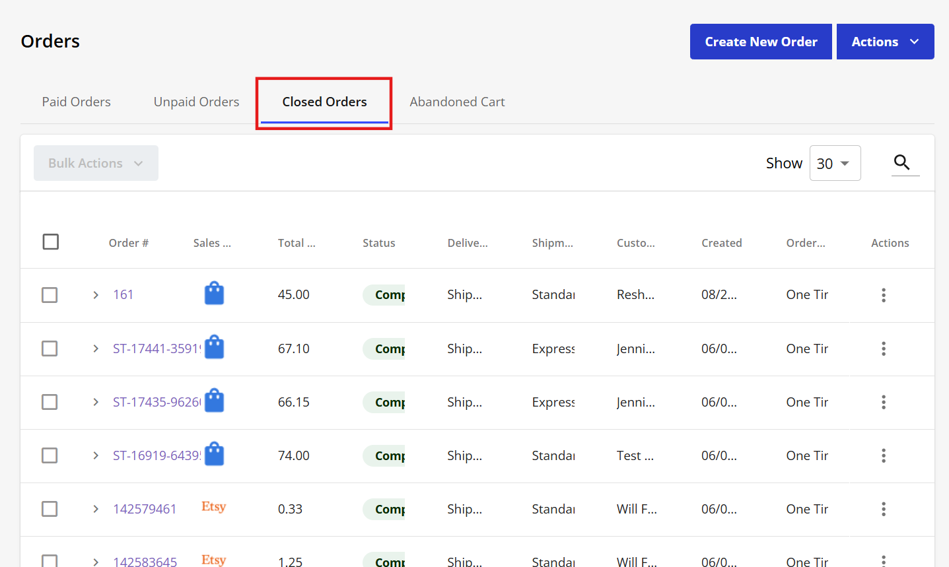Click the Create New Order button
This screenshot has height=567, width=949.
click(761, 42)
